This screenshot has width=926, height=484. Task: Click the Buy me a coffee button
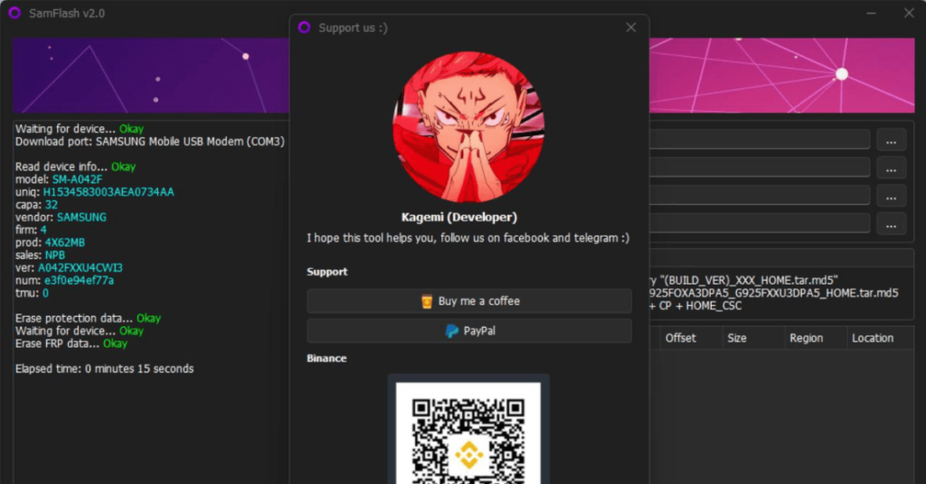[469, 302]
